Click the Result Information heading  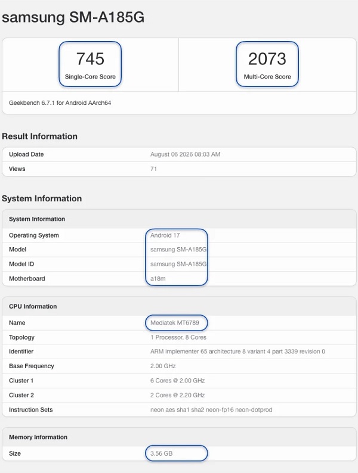pyautogui.click(x=39, y=136)
